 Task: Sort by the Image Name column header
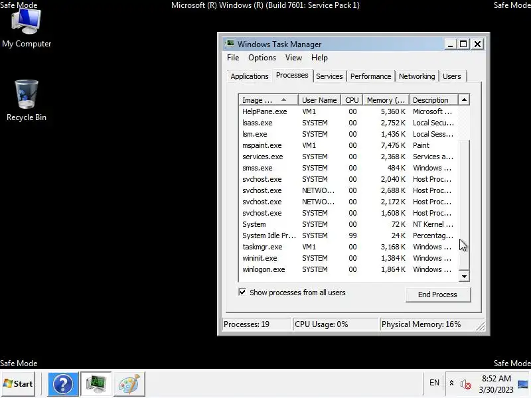click(268, 100)
